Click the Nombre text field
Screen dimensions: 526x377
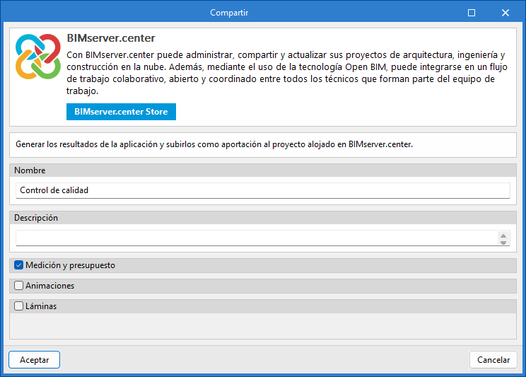[x=262, y=190]
